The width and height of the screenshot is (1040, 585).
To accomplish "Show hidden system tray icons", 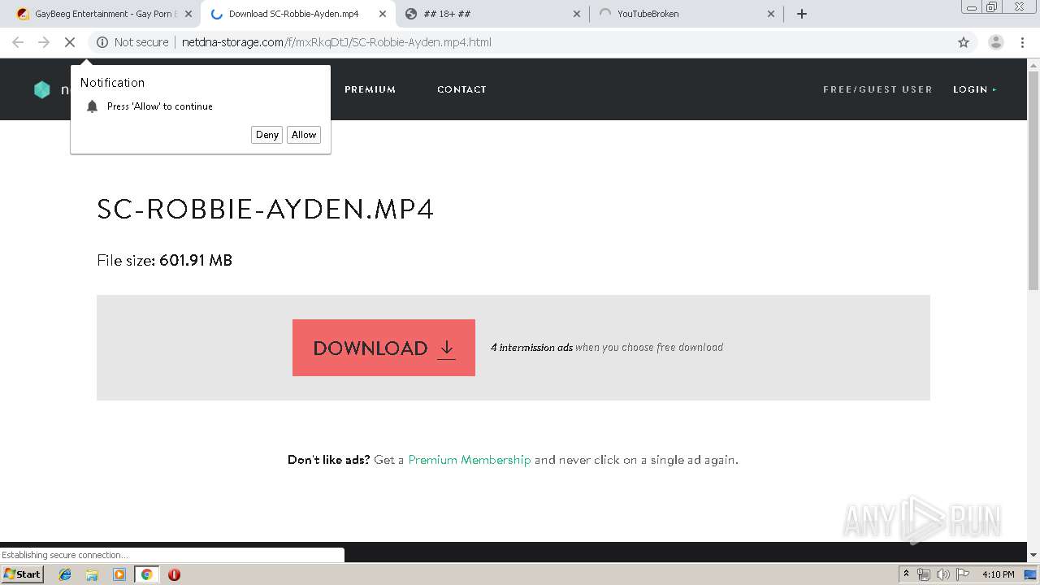I will [906, 574].
